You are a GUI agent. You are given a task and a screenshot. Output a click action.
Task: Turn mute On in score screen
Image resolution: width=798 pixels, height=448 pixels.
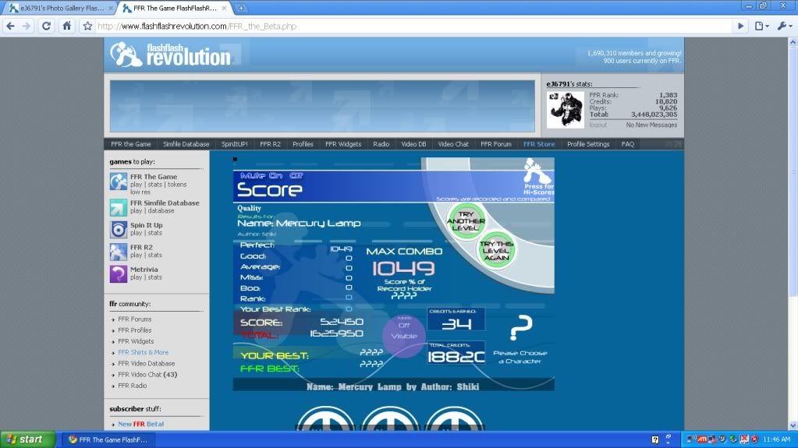tap(275, 176)
